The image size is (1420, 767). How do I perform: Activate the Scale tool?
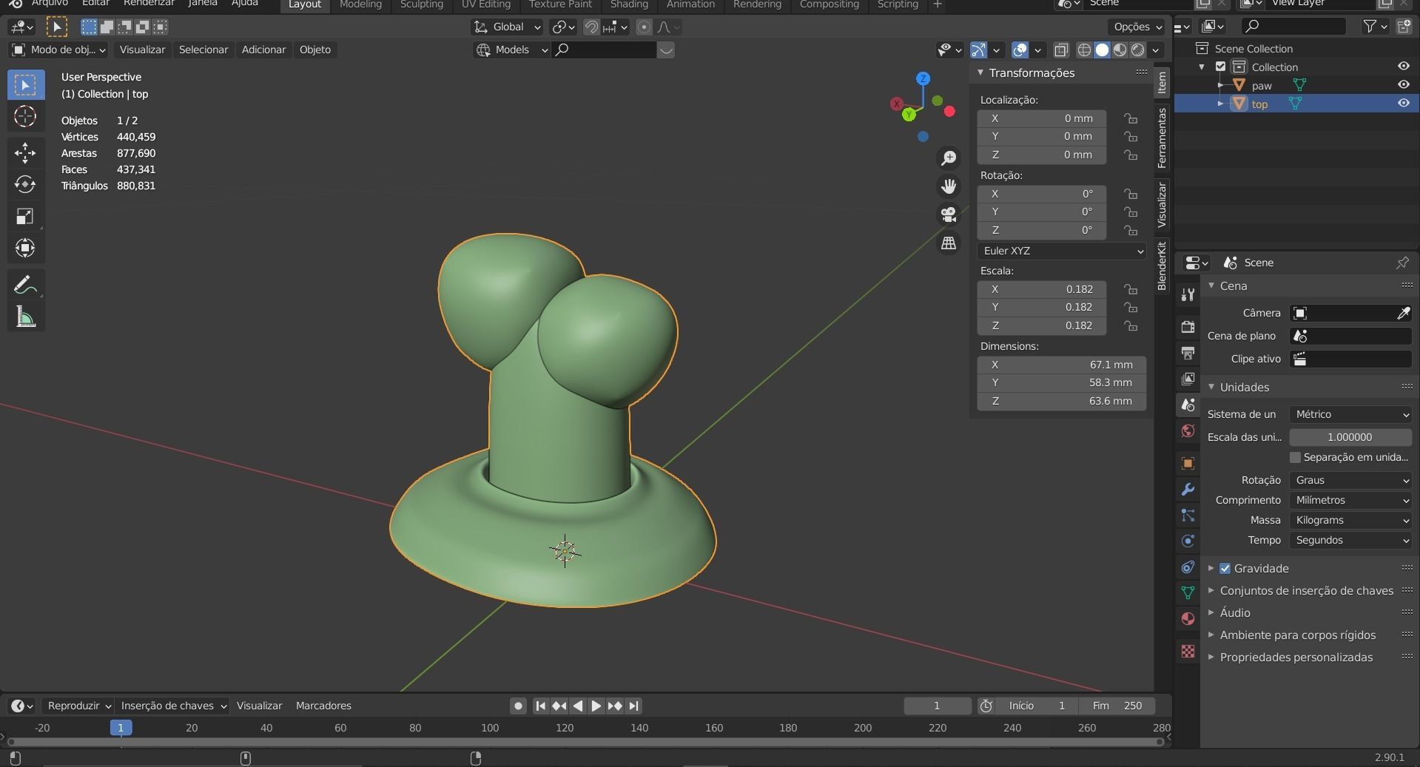coord(26,216)
